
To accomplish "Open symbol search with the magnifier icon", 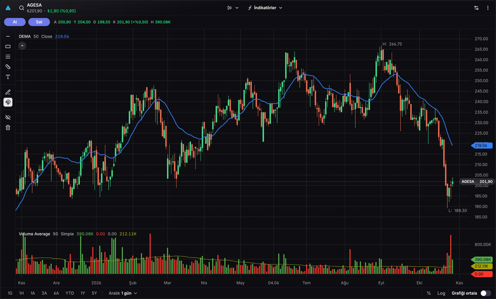I will click(x=21, y=8).
